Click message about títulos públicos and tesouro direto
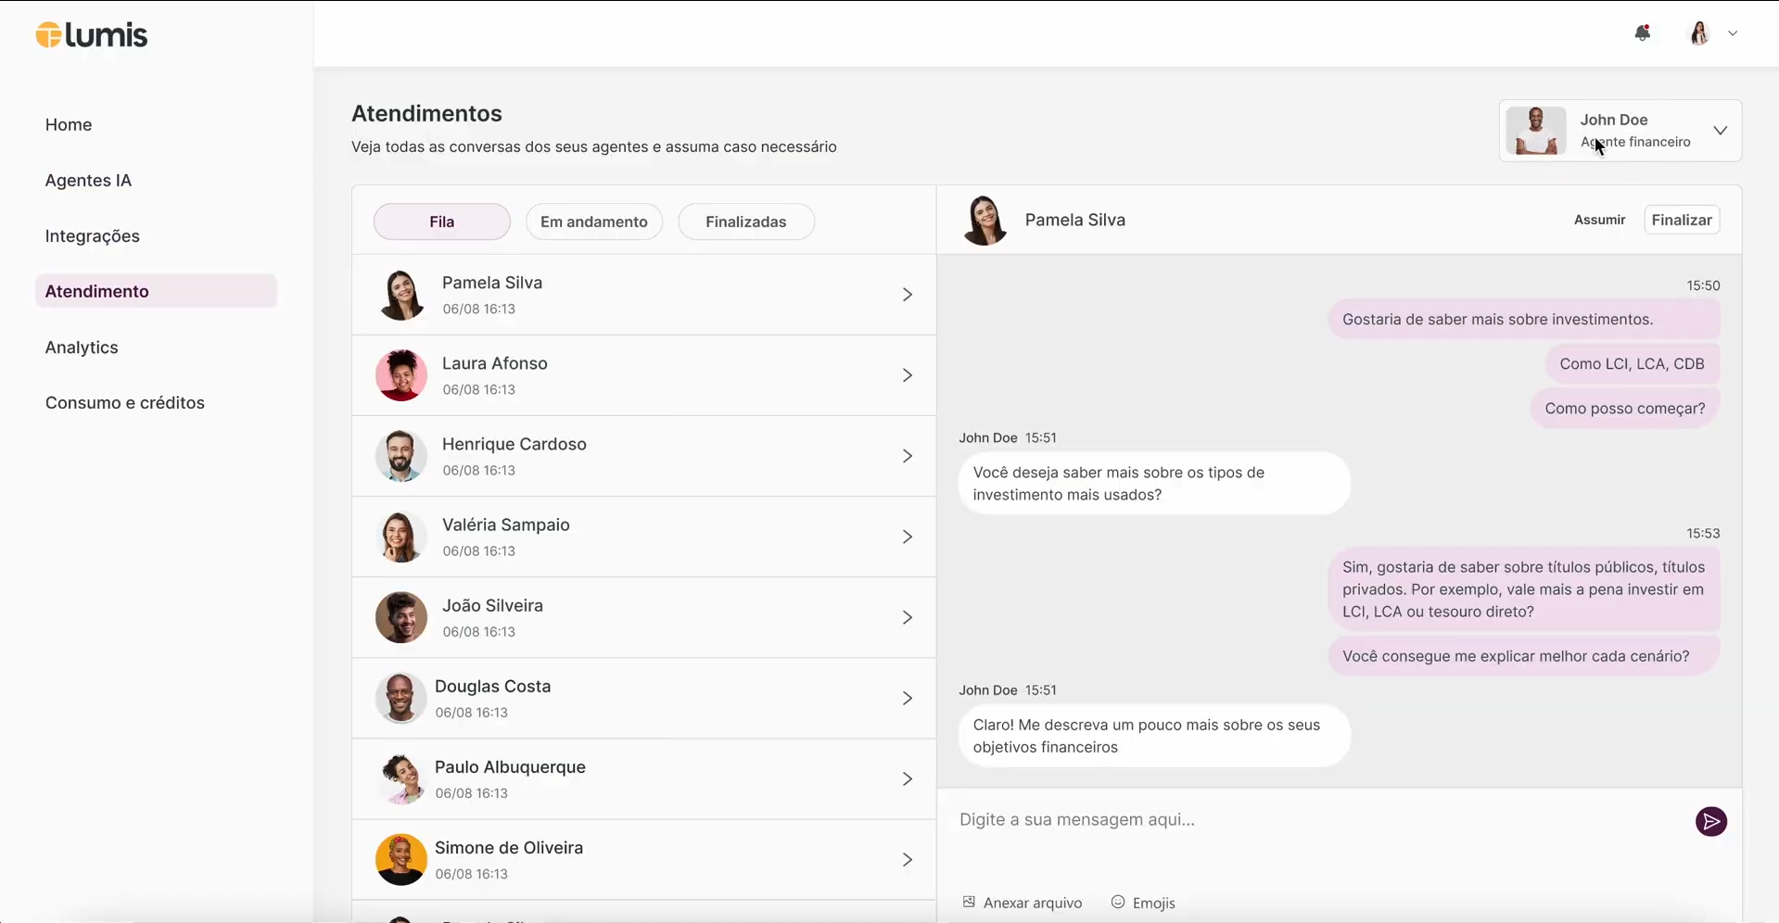The height and width of the screenshot is (923, 1779). pos(1524,589)
